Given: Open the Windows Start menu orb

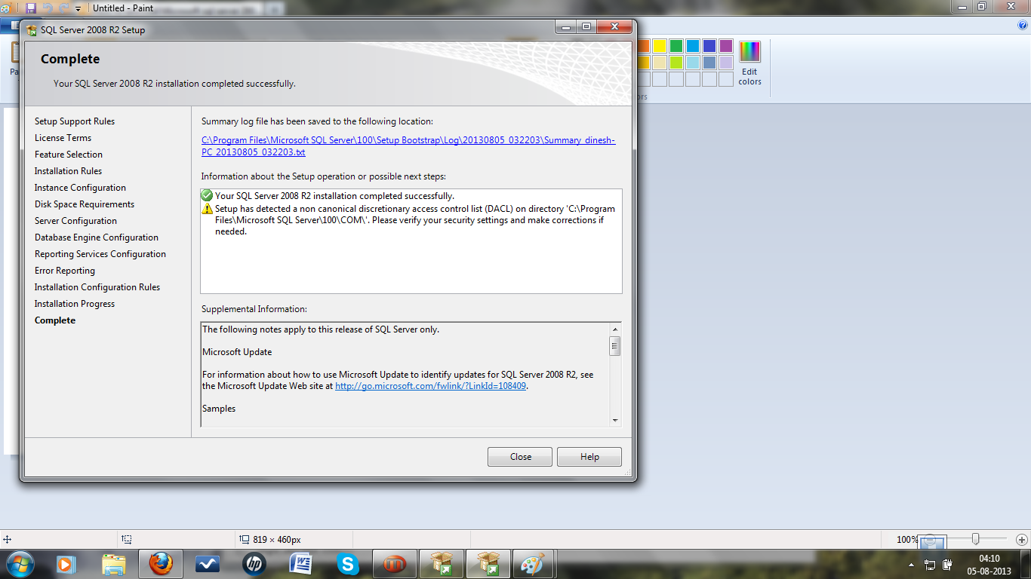Looking at the screenshot, I should (x=20, y=563).
